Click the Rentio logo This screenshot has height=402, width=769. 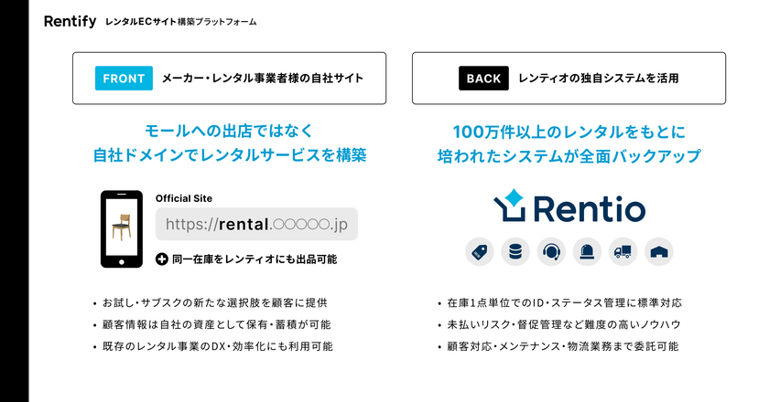point(569,207)
